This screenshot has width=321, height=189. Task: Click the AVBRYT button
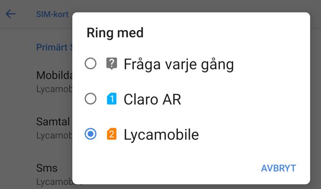[279, 168]
